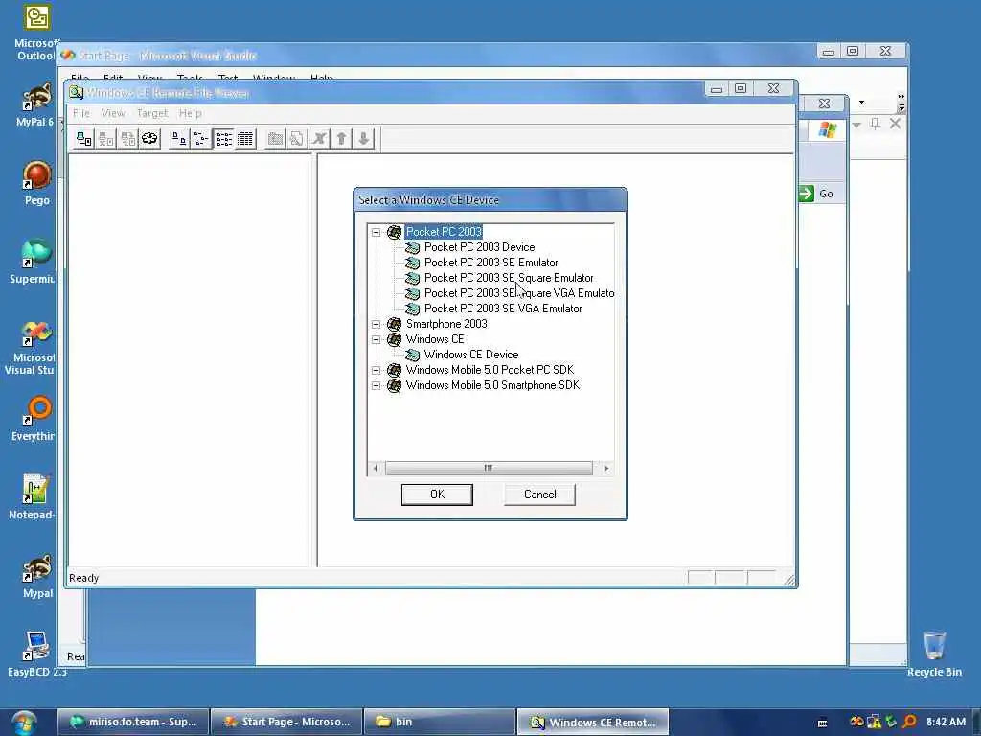Click the Add Connection toolbar icon
This screenshot has height=736, width=981.
(x=127, y=138)
